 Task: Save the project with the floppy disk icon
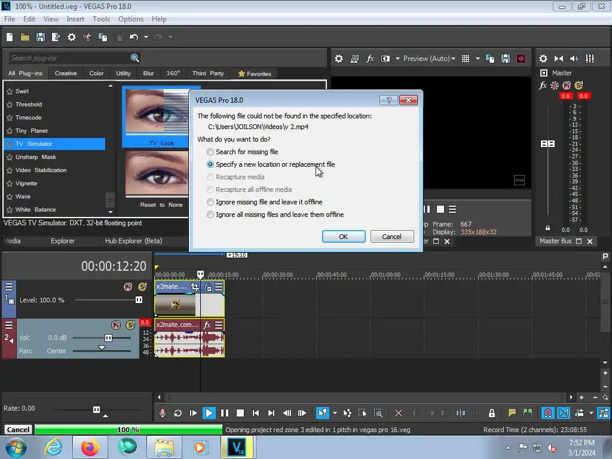click(x=41, y=37)
